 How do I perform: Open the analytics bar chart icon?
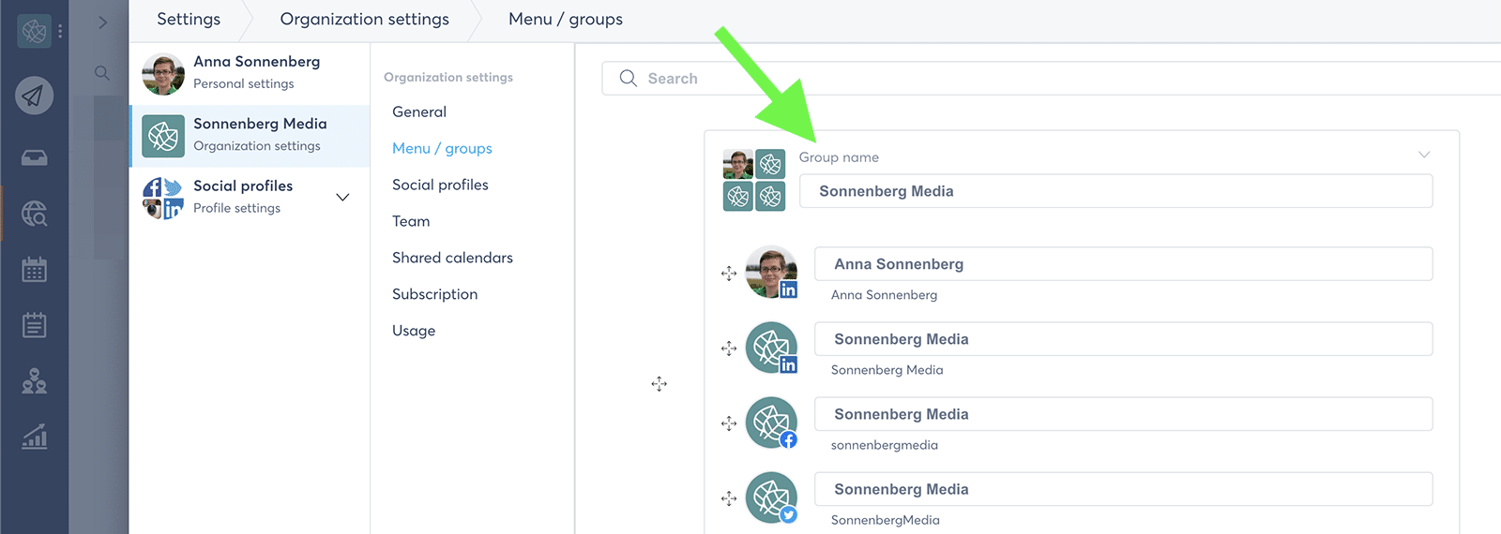pyautogui.click(x=35, y=437)
